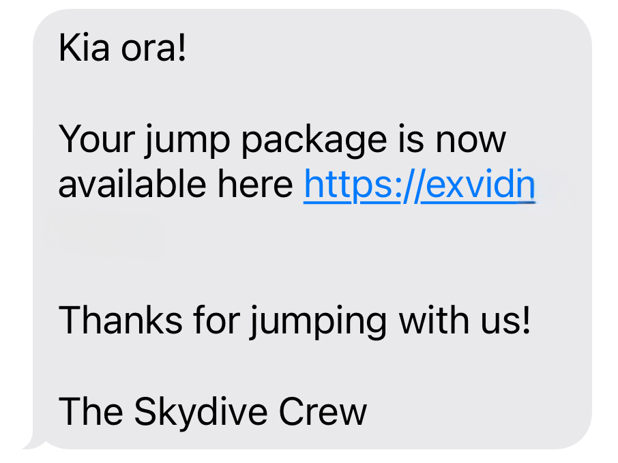Click the word 'is' before 'now'
This screenshot has width=618, height=463.
tap(411, 138)
